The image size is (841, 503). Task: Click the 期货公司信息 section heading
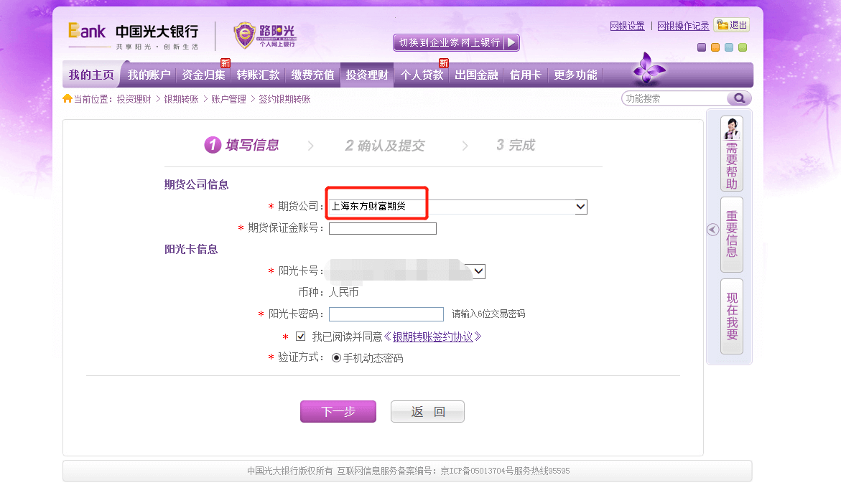[x=196, y=184]
